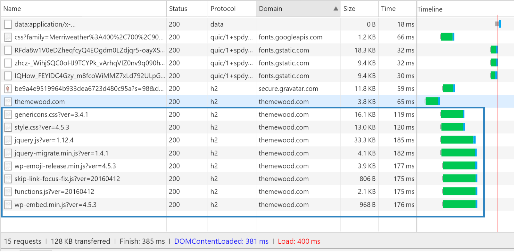Click the fonts.googleapis.com domain cell

coord(290,37)
